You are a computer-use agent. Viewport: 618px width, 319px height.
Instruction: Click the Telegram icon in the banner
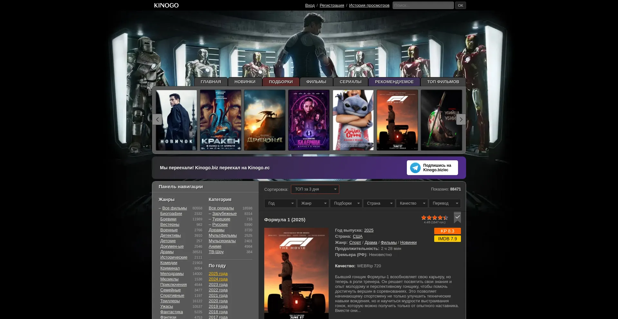pos(415,168)
